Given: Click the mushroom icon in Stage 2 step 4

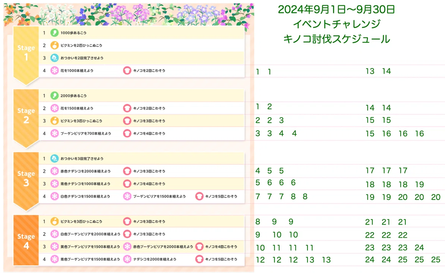Looking at the screenshot, I should tap(127, 133).
